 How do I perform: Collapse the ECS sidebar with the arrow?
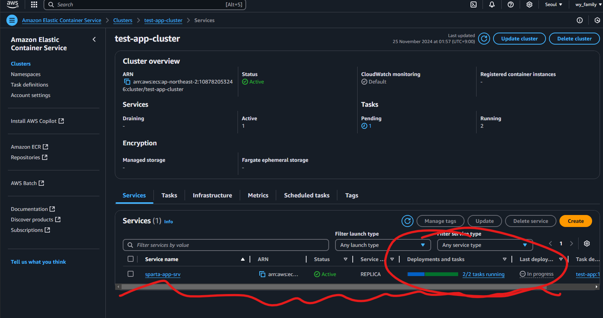click(94, 39)
